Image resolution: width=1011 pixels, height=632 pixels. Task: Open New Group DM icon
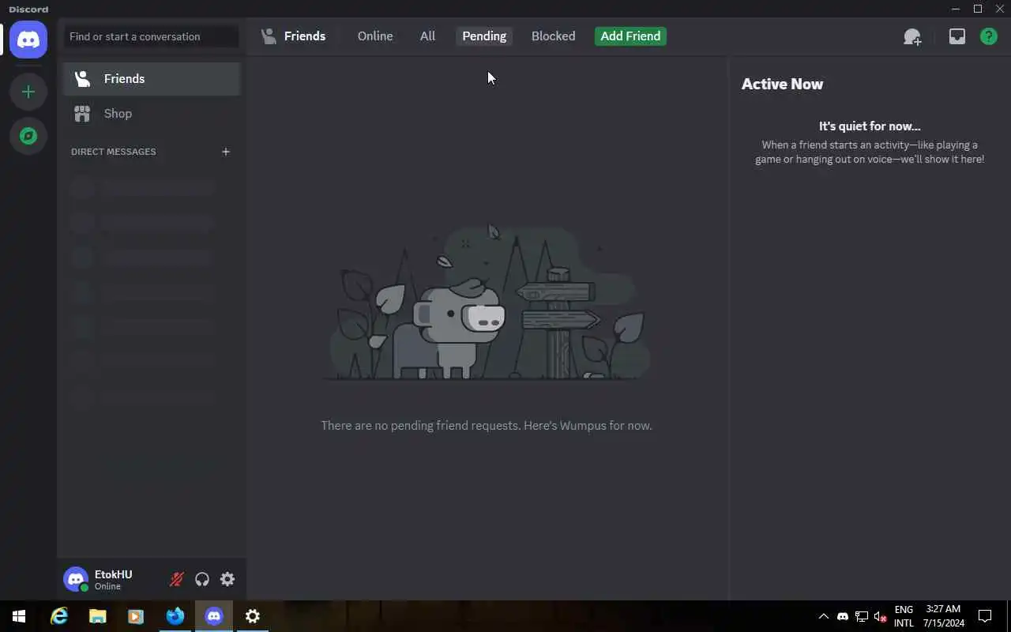coord(912,36)
